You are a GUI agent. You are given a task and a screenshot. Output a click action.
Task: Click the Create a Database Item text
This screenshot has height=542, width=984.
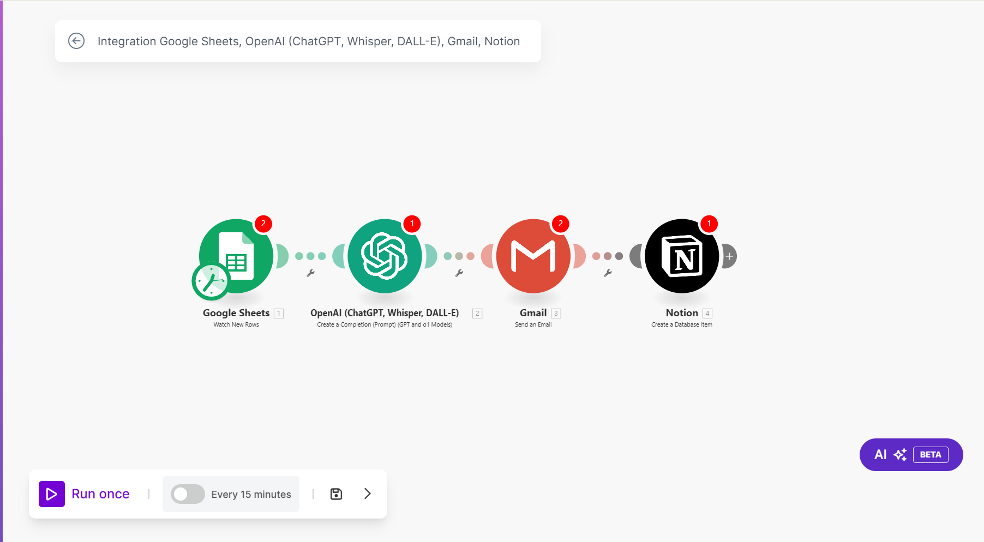point(682,324)
